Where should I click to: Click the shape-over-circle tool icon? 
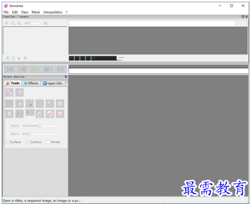pos(10,114)
